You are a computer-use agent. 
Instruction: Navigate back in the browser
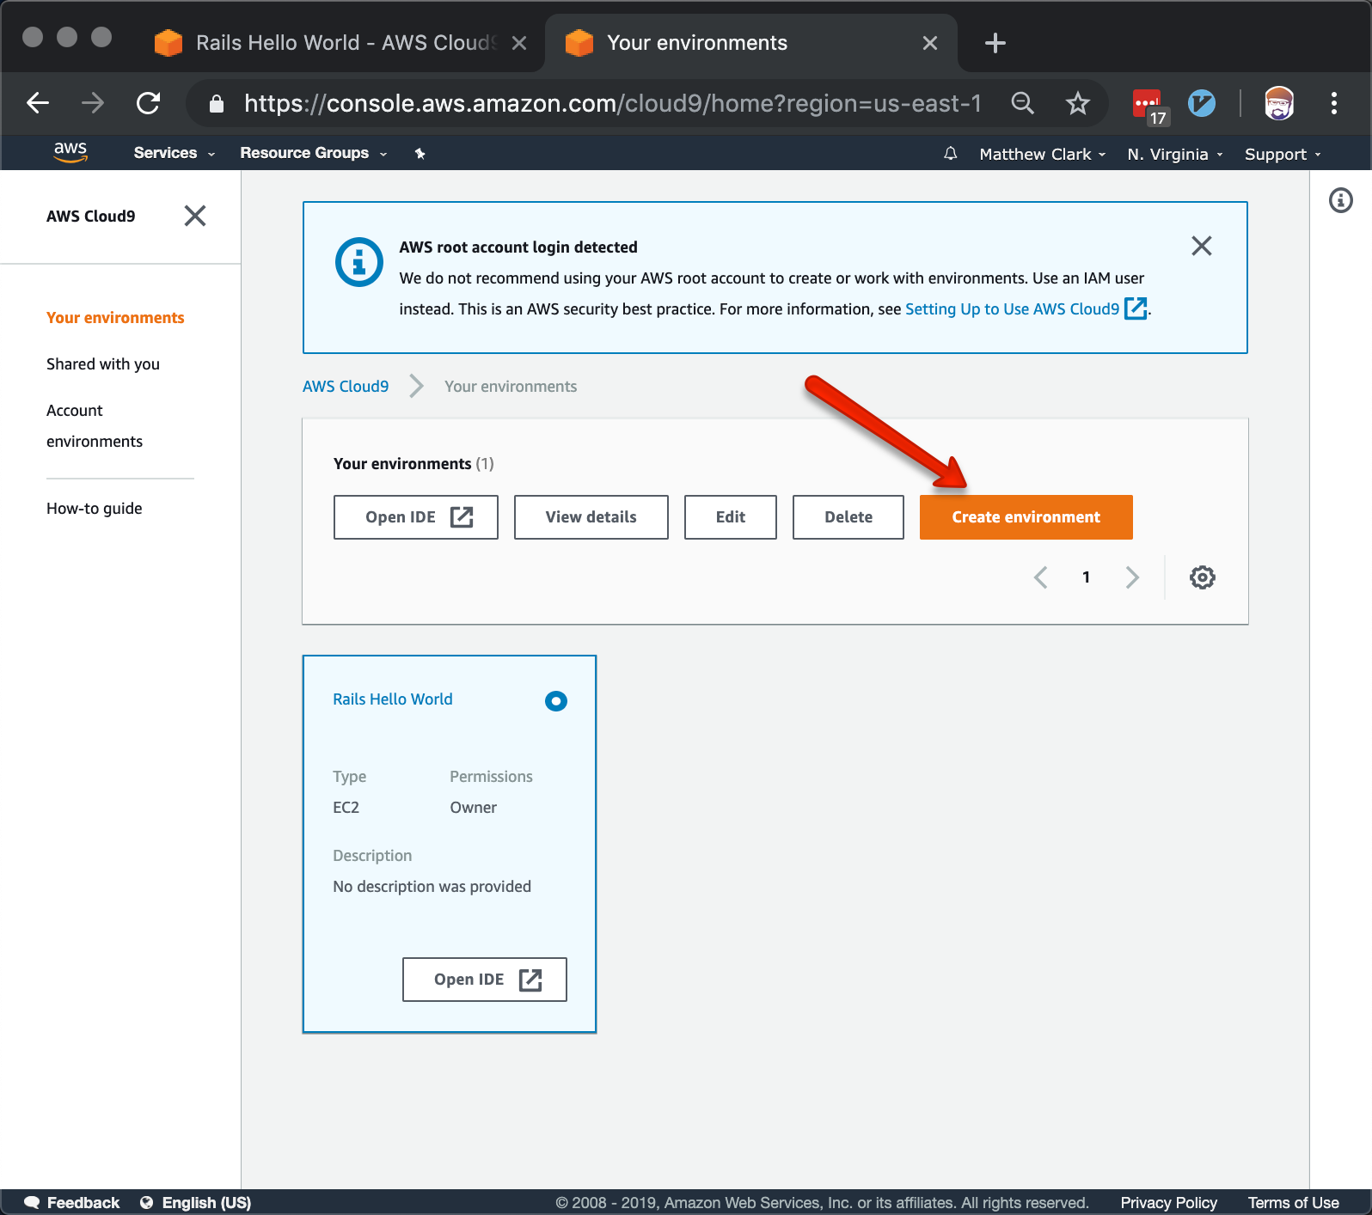[x=38, y=104]
